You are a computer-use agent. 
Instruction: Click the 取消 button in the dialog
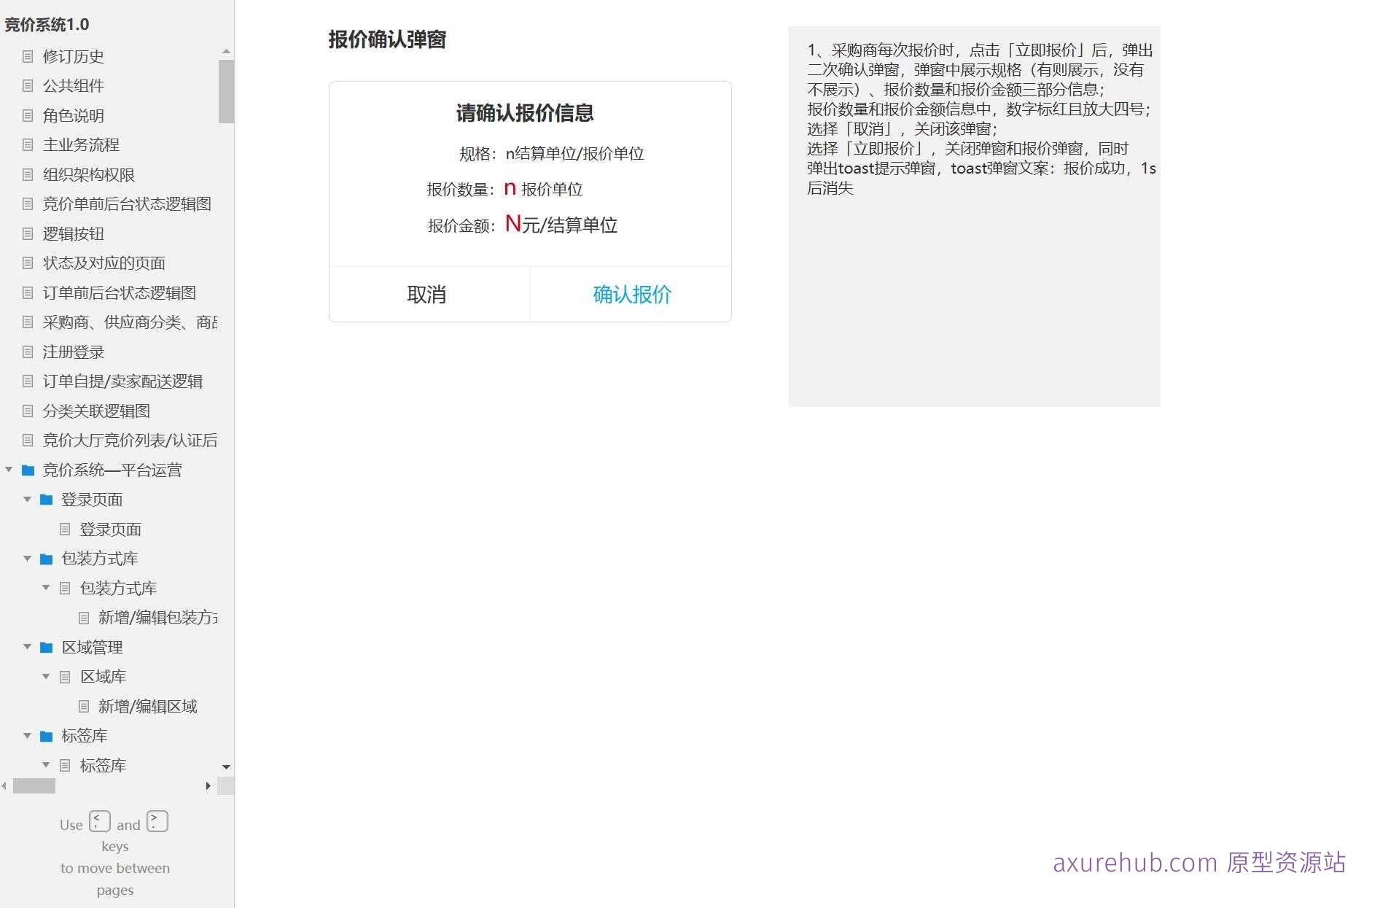429,295
